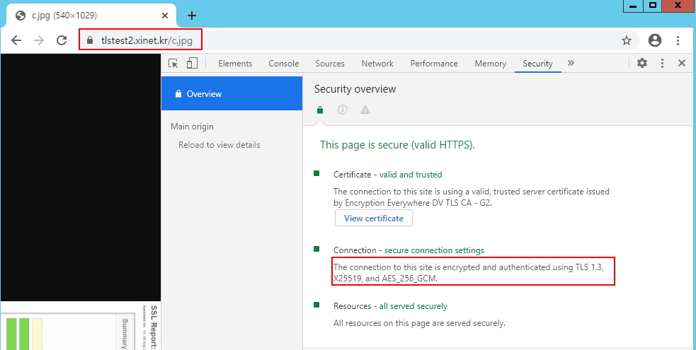
Task: Open Chrome three-dot main menu
Action: click(x=678, y=40)
